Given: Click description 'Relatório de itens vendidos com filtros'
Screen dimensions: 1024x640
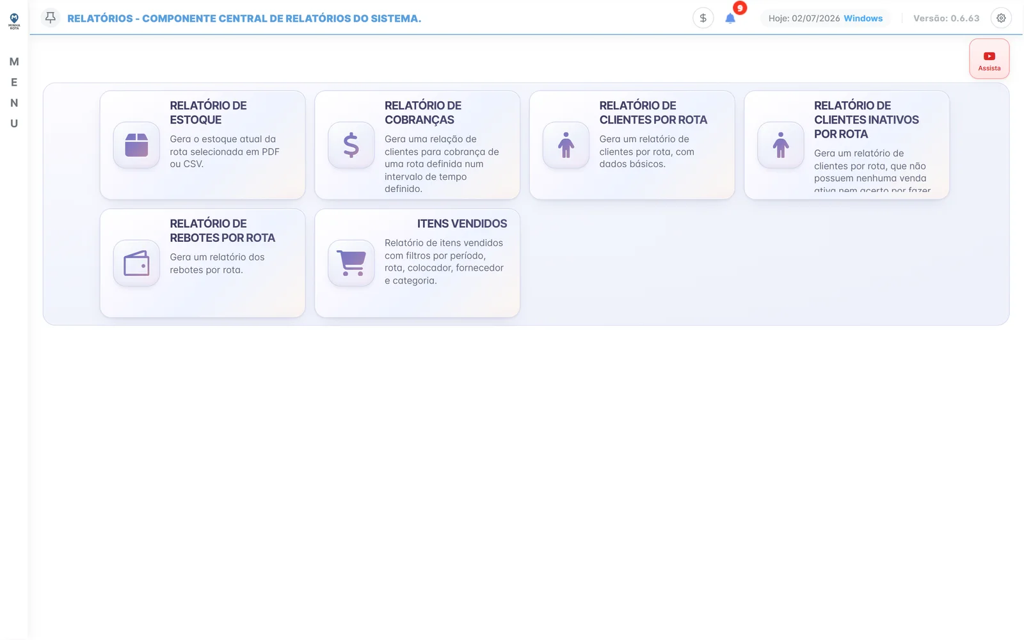Looking at the screenshot, I should point(444,262).
